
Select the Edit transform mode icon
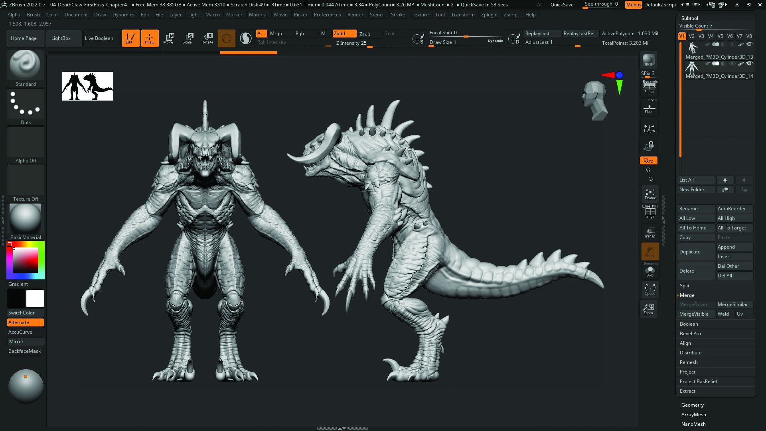[130, 38]
